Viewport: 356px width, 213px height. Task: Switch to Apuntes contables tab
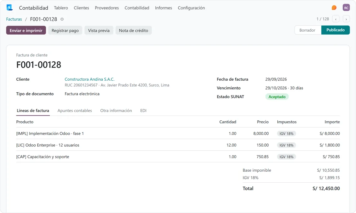click(75, 111)
